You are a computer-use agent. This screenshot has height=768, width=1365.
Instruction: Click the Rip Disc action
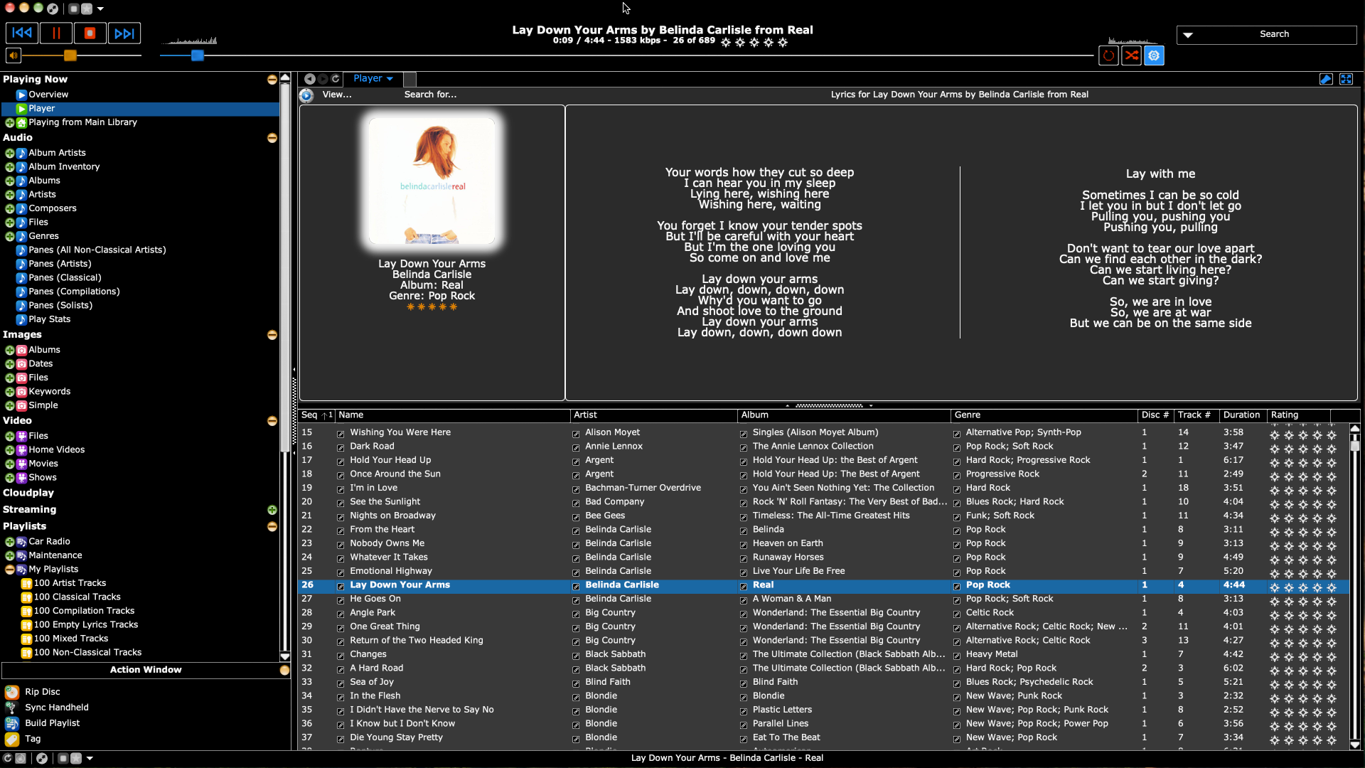(42, 692)
